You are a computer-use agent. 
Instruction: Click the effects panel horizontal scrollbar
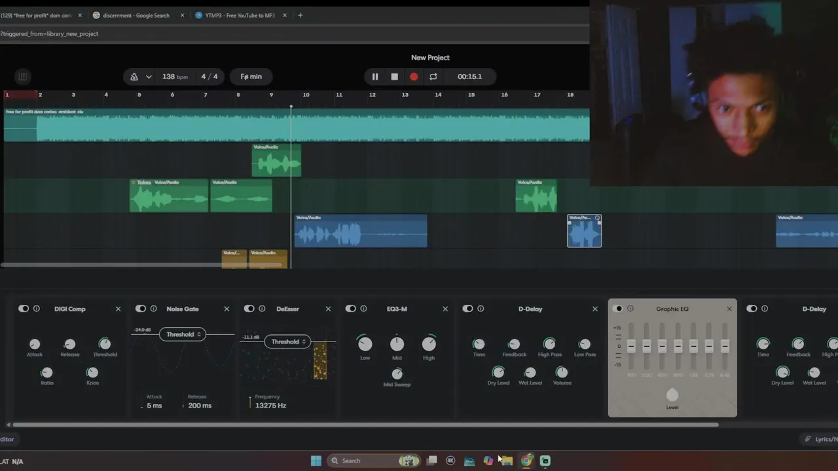coord(365,425)
